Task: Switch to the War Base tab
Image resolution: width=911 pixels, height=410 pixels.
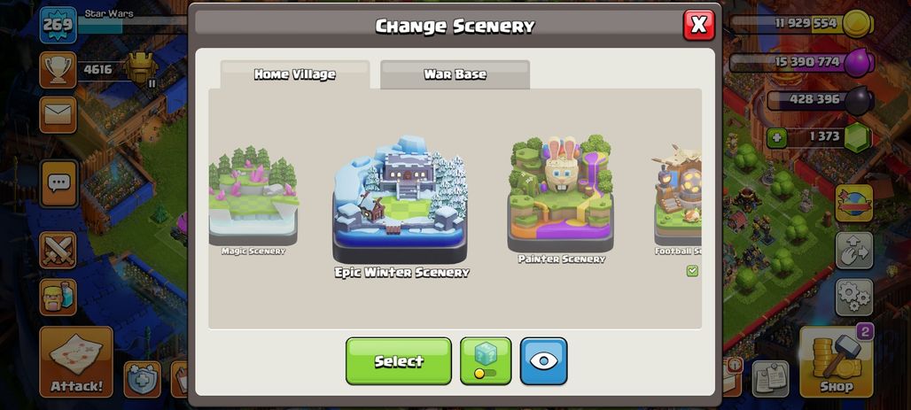Action: (x=455, y=74)
